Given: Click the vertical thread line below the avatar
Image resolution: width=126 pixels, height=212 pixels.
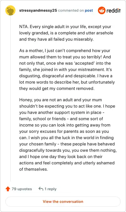Looking at the screenshot, I should coord(10,98).
